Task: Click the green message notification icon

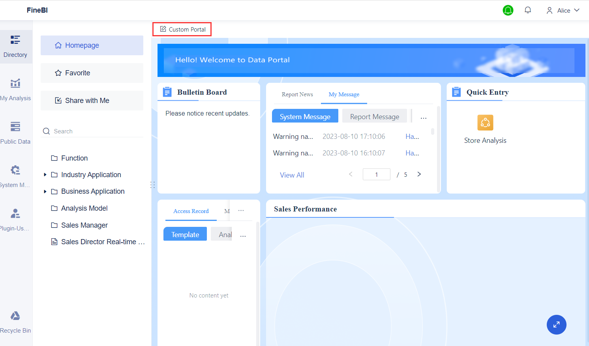Action: tap(508, 10)
